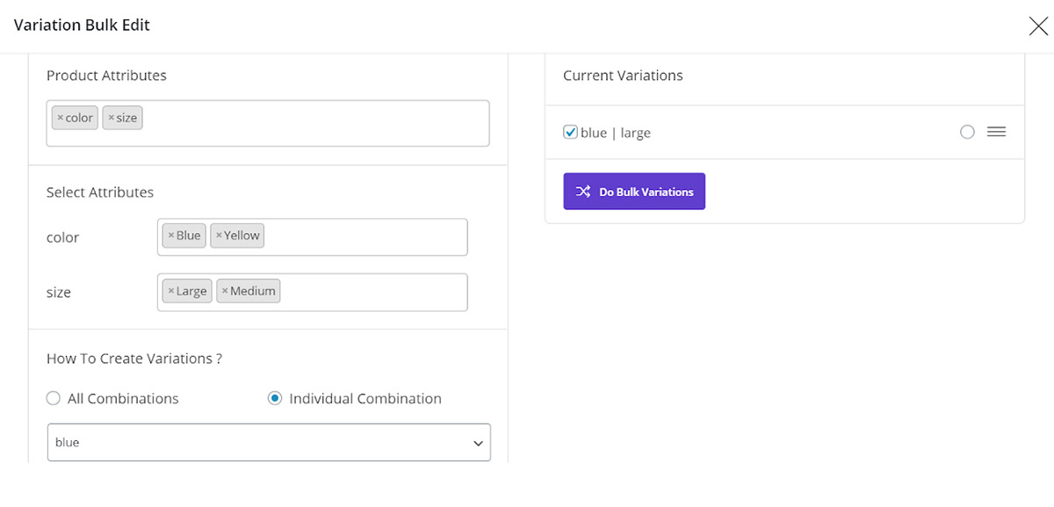This screenshot has width=1054, height=507.
Task: Remove the Medium size value
Action: pos(225,291)
